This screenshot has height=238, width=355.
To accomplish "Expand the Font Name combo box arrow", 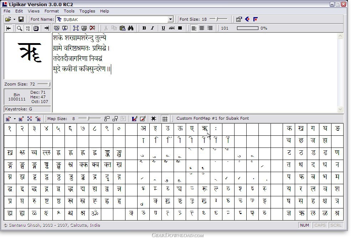I will click(x=171, y=20).
